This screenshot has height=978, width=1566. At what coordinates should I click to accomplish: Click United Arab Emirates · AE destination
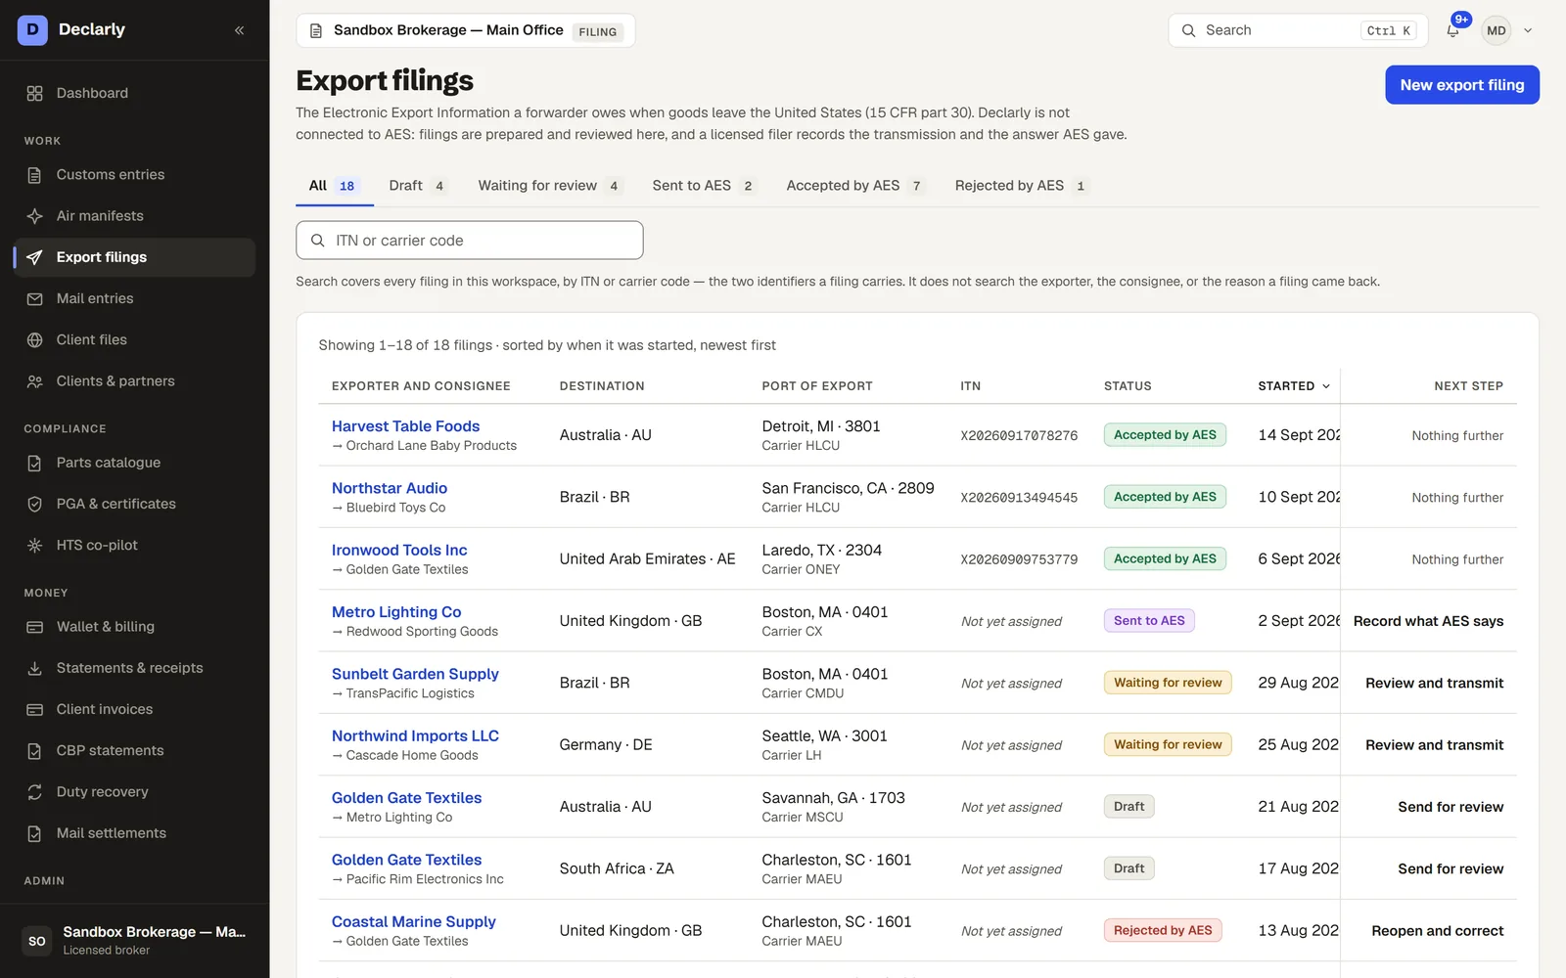coord(647,559)
